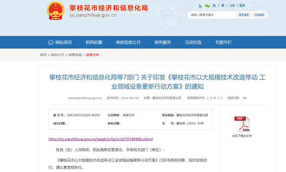The image size is (286, 172).
Task: Switch to traditional Chinese 繁
Action: click(223, 6)
